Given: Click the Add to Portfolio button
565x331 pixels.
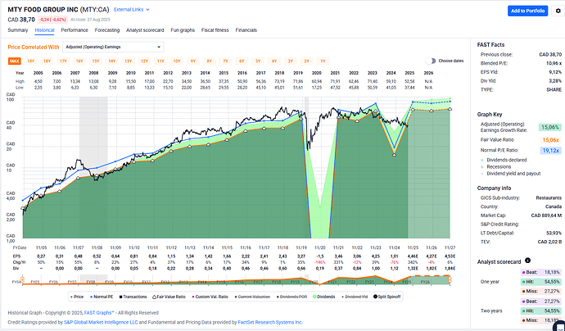Looking at the screenshot, I should 527,11.
